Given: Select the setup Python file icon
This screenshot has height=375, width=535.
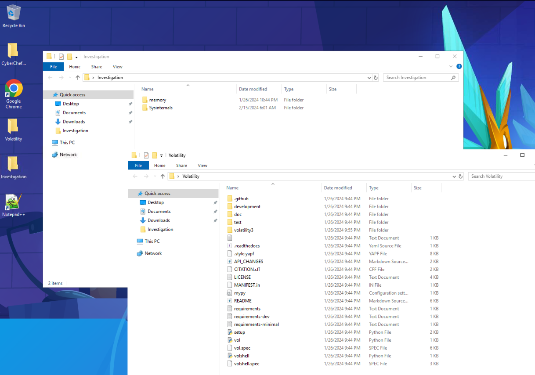Looking at the screenshot, I should (x=230, y=332).
